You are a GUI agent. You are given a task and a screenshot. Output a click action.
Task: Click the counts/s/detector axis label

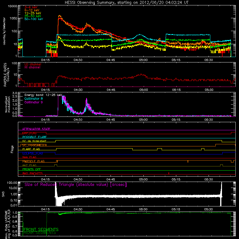pyautogui.click(x=4, y=31)
